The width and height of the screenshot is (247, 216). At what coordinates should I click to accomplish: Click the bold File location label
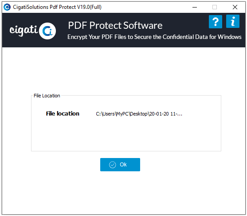click(63, 113)
